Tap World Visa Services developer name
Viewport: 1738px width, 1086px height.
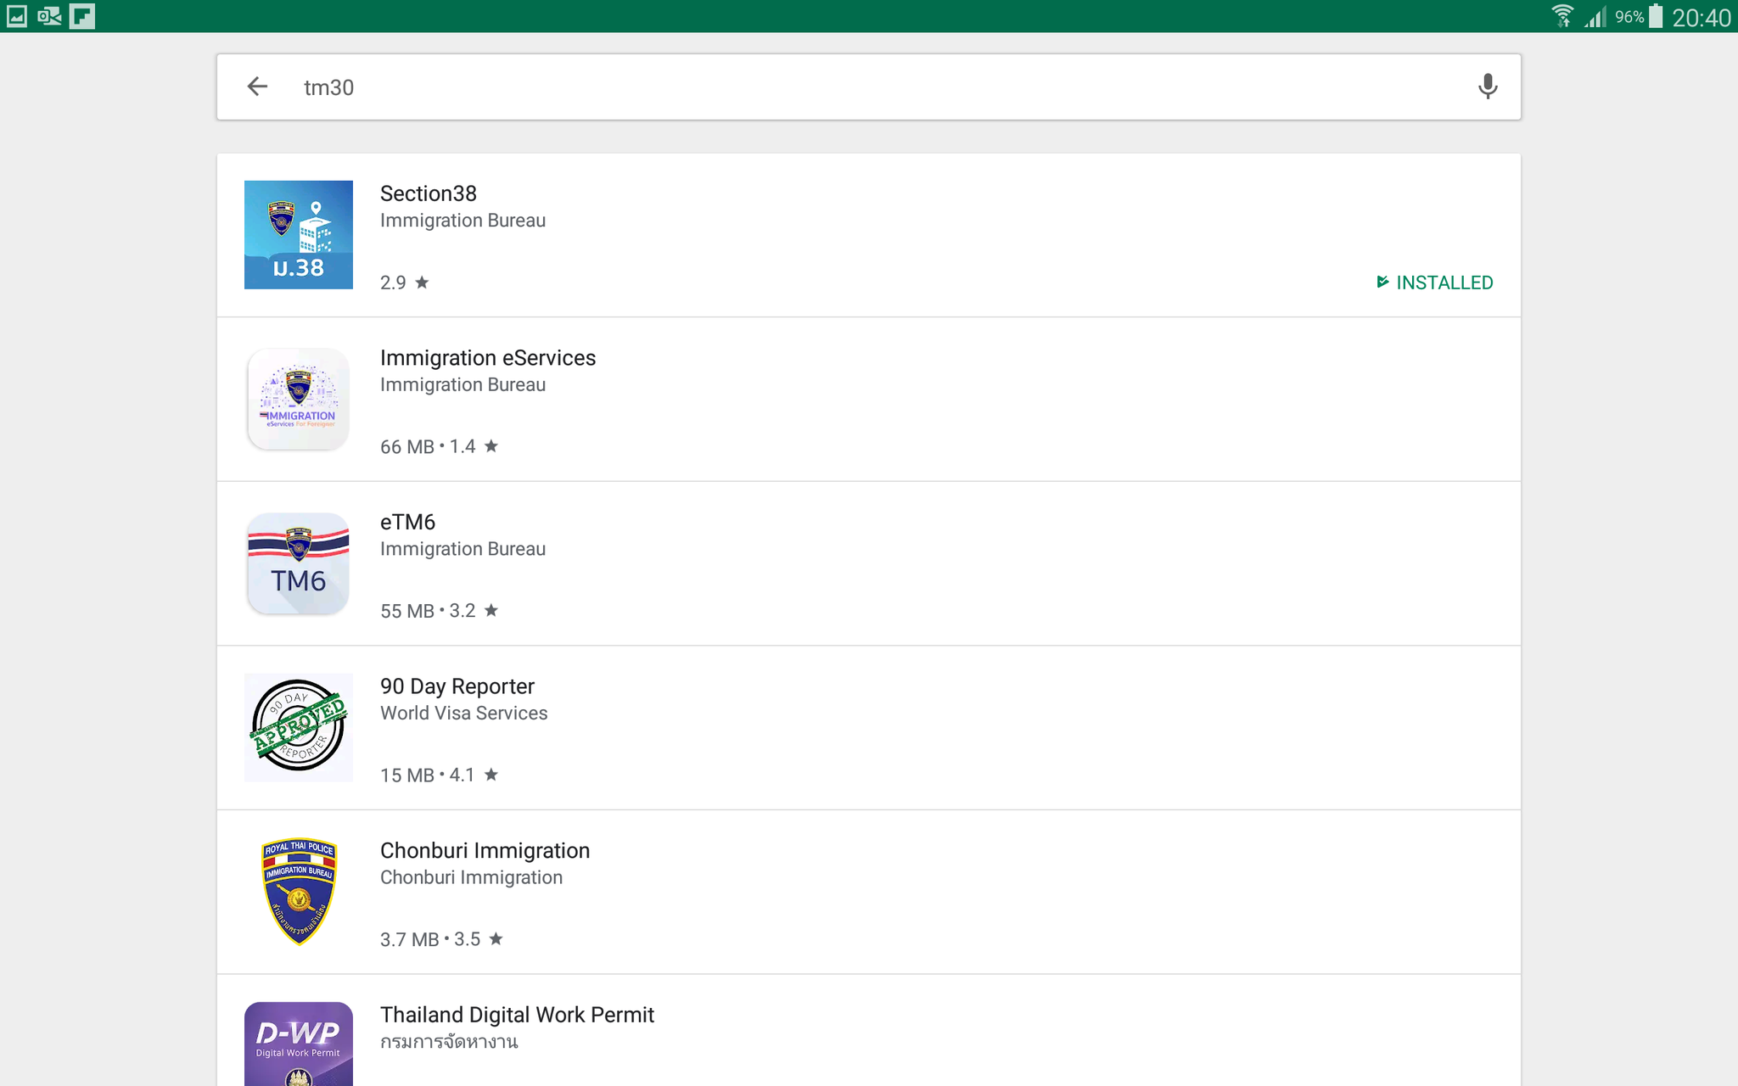click(x=464, y=713)
